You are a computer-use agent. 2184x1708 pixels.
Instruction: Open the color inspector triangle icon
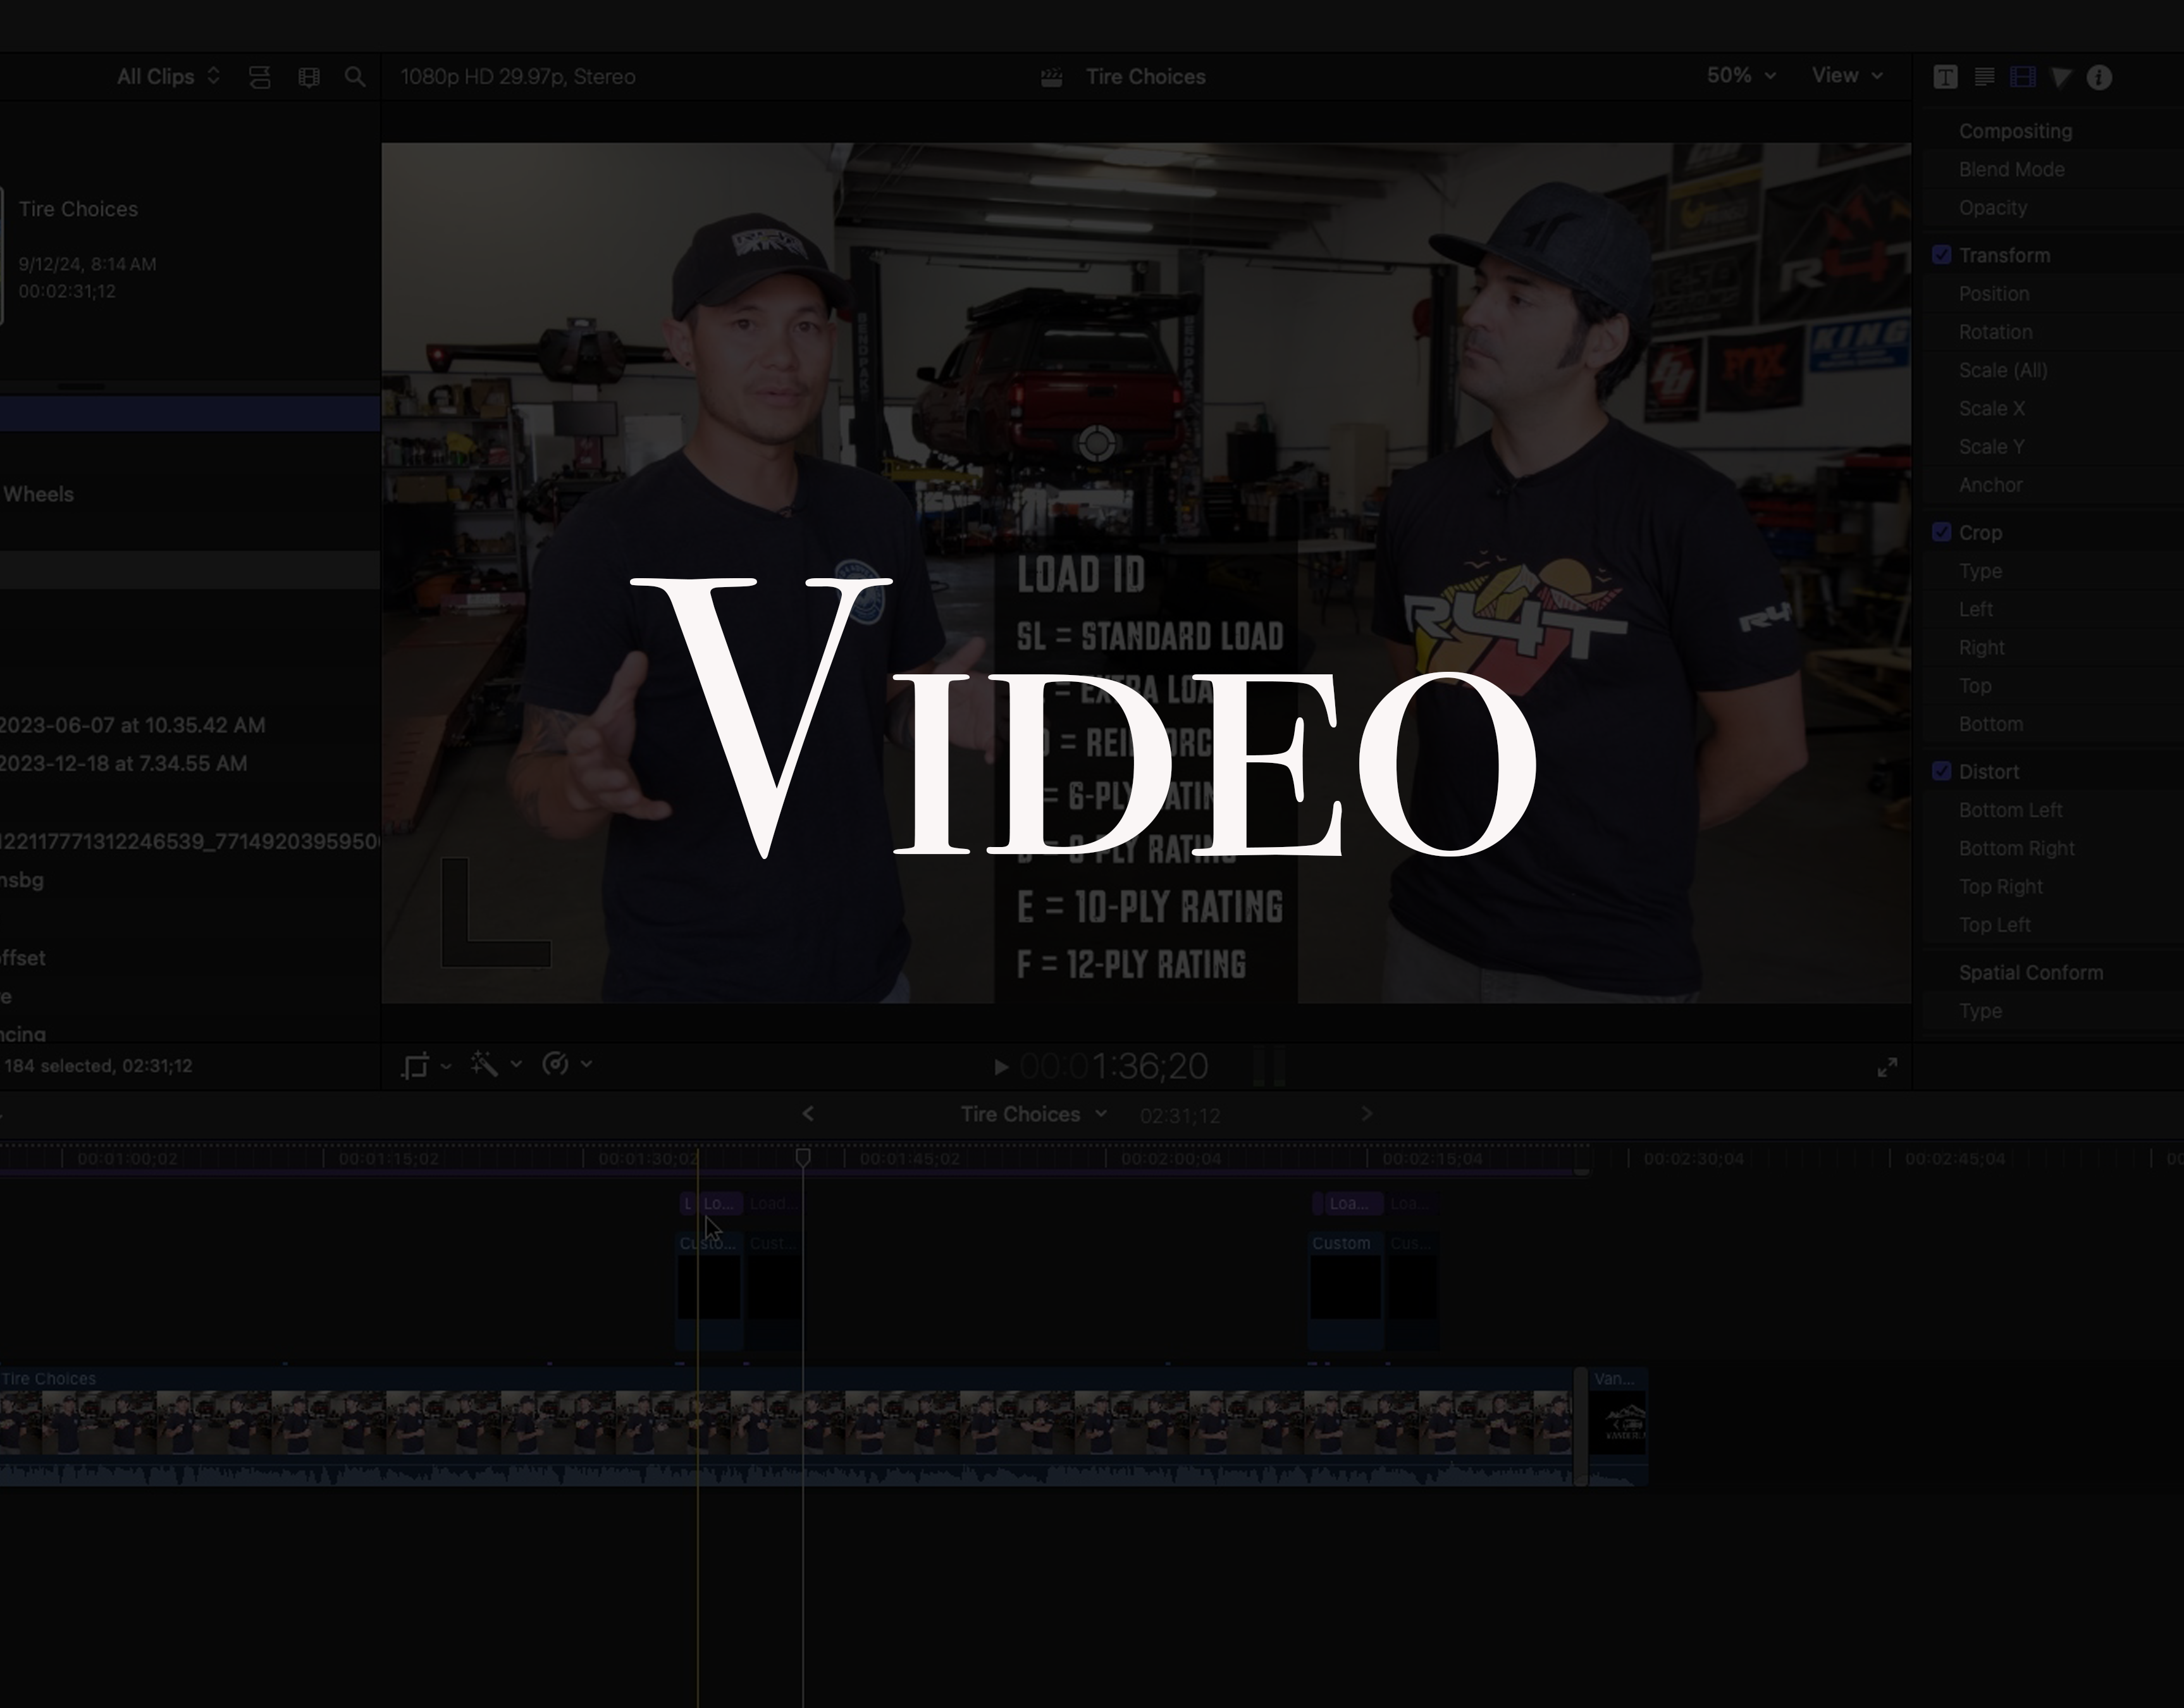click(2061, 77)
